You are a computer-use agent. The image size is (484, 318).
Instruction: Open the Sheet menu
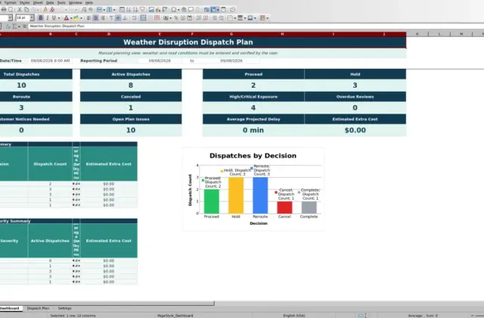38,2
